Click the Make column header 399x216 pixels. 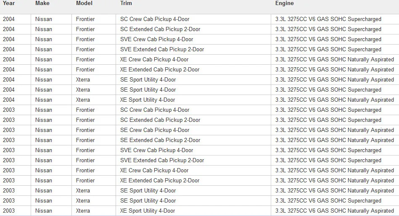(x=42, y=3)
